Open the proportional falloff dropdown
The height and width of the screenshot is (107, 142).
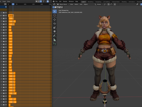pos(118,4)
